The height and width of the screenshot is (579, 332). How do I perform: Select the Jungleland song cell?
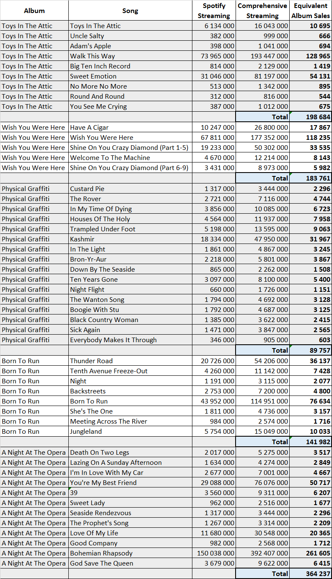(130, 431)
